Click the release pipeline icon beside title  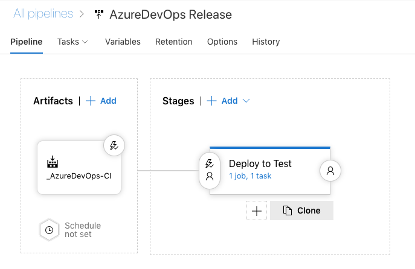coord(99,14)
